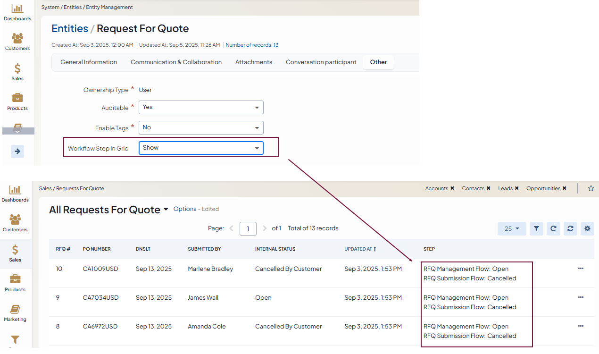Reset the grid using the reset icon

pyautogui.click(x=570, y=228)
